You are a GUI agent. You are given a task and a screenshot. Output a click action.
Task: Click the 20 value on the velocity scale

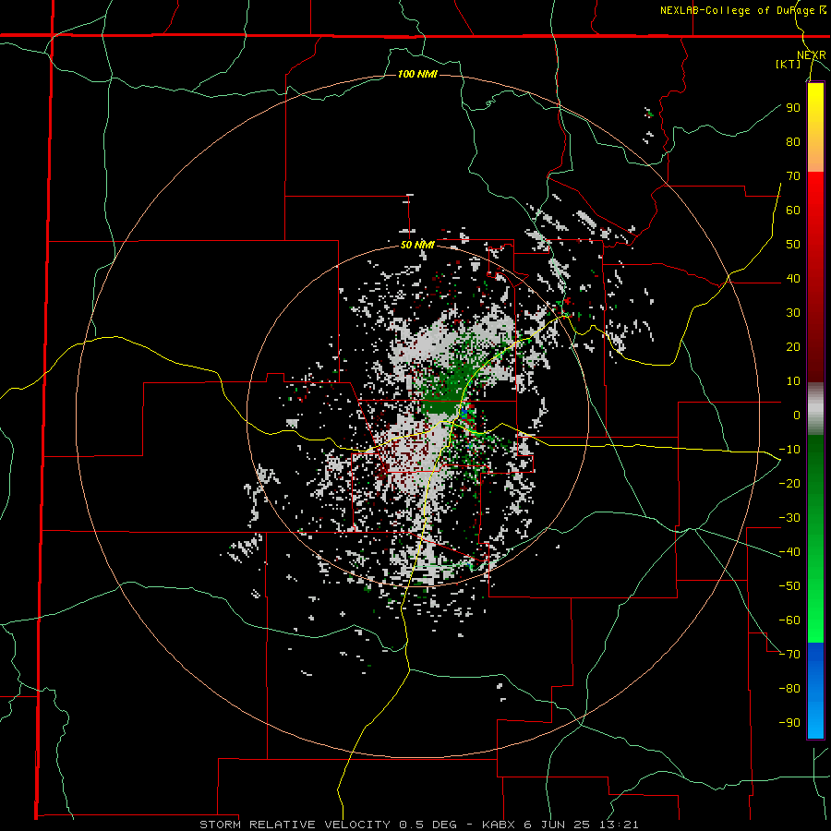coord(793,346)
